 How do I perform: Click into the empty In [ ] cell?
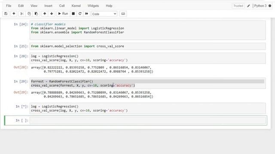[148, 120]
